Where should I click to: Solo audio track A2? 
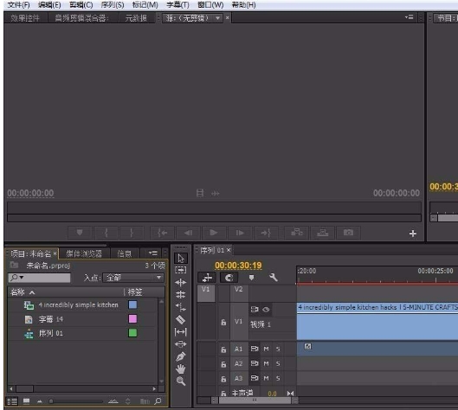(278, 363)
